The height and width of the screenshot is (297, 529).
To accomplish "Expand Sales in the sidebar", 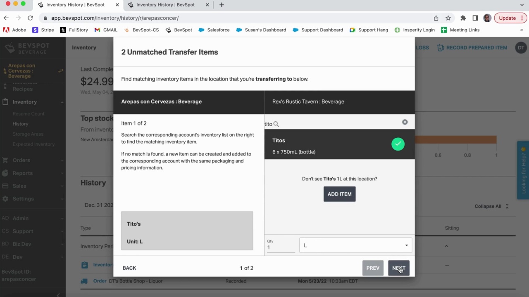I will pyautogui.click(x=33, y=186).
